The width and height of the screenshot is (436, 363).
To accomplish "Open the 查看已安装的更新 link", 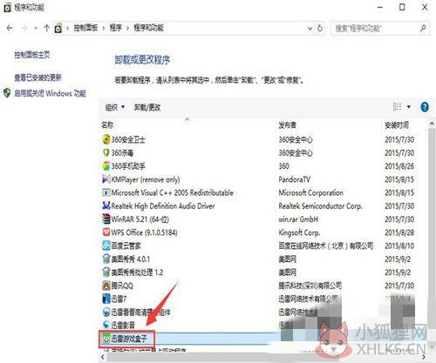I will 38,77.
